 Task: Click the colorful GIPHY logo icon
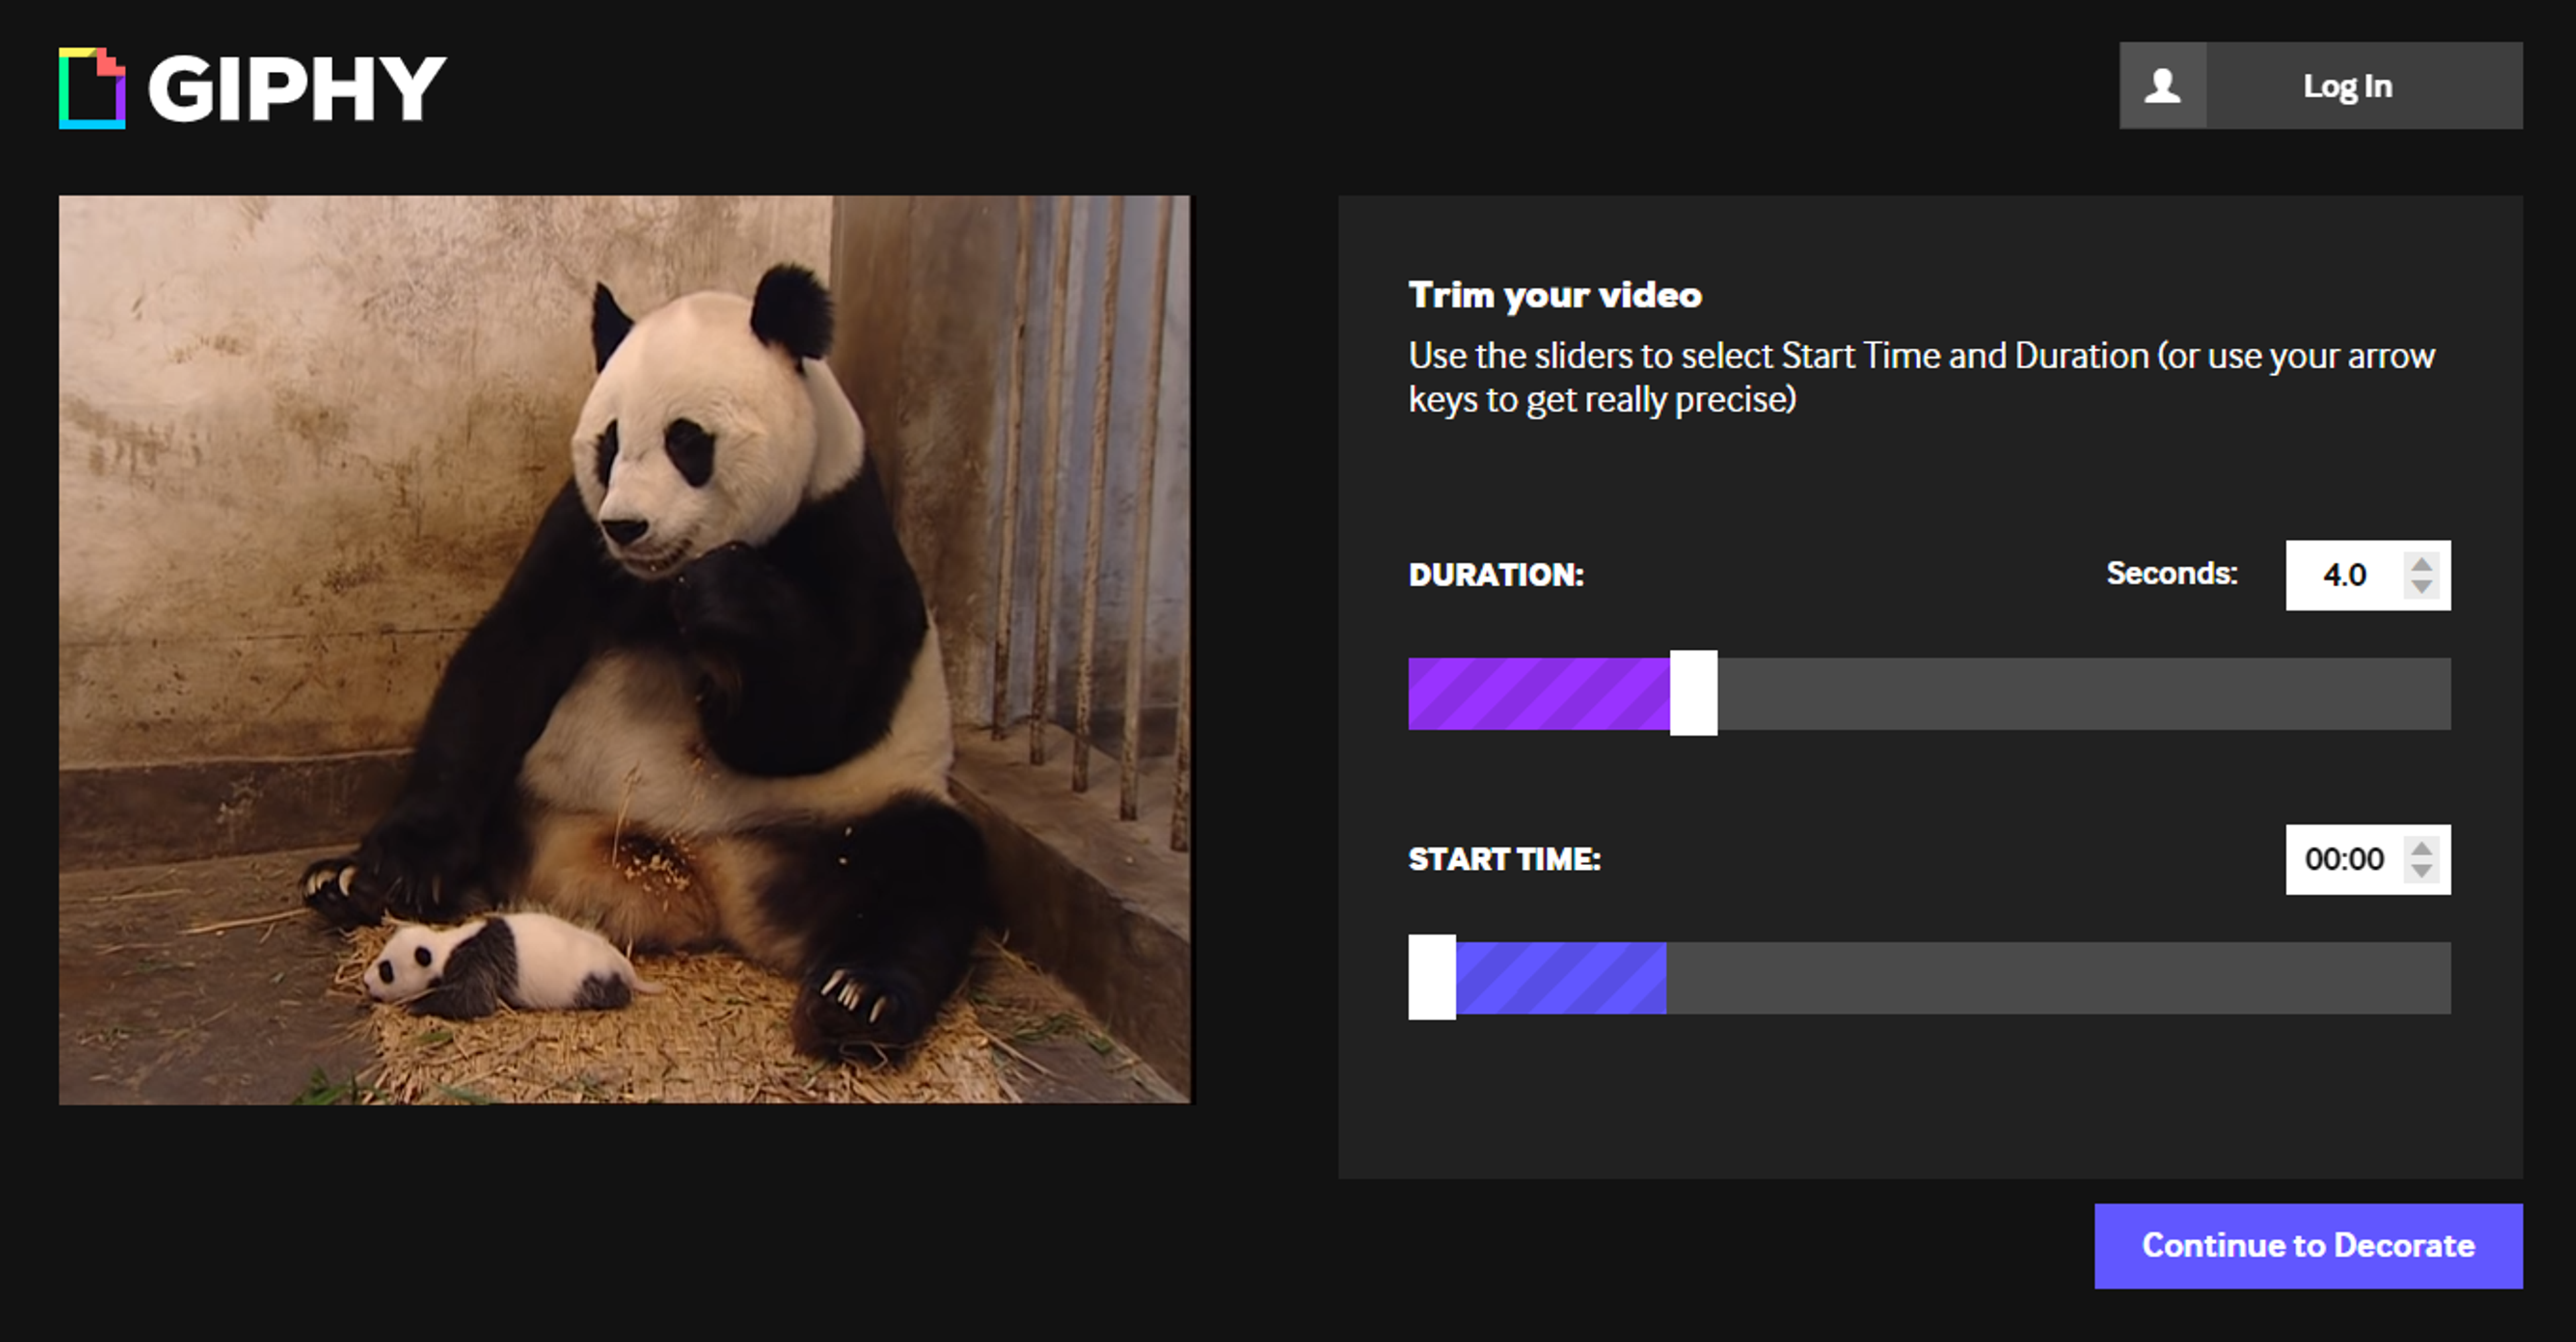[x=92, y=88]
